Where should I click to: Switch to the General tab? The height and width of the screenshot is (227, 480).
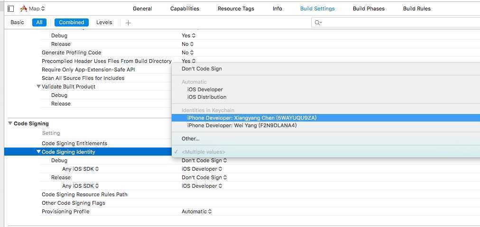click(x=142, y=9)
